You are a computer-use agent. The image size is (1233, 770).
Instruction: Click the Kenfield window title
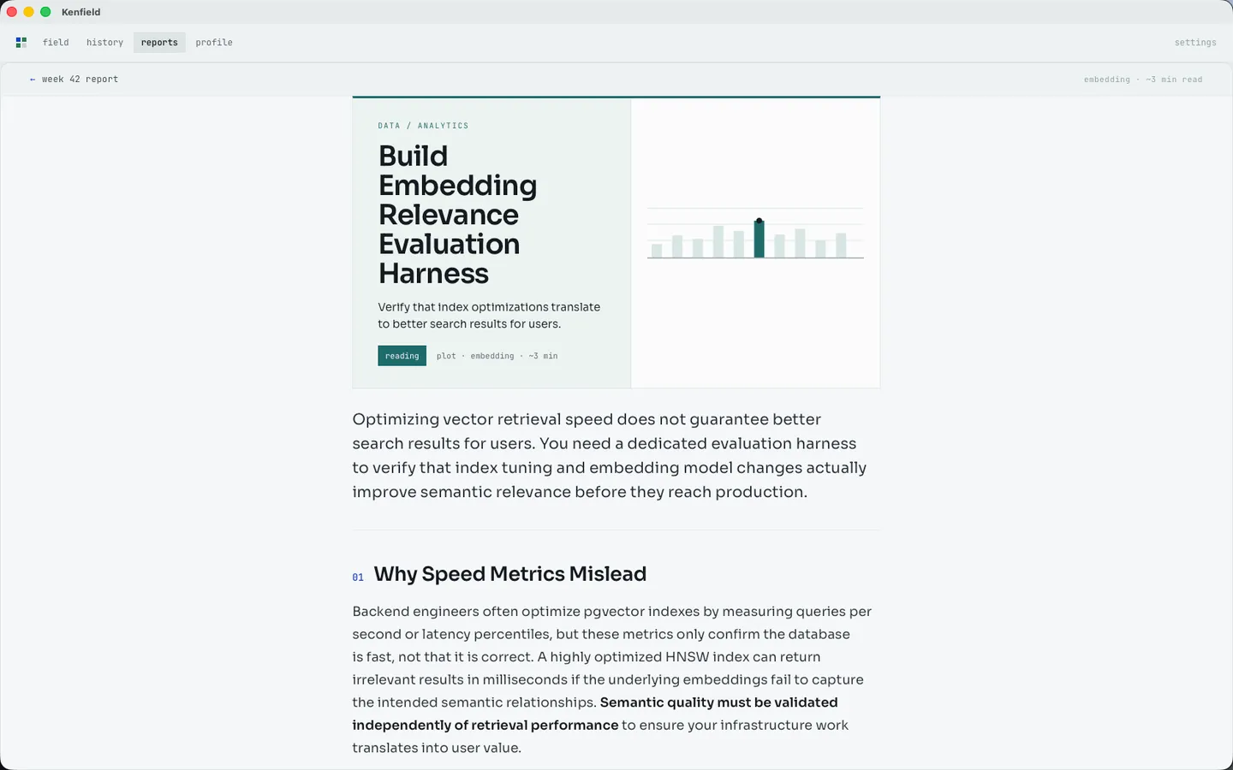[80, 12]
